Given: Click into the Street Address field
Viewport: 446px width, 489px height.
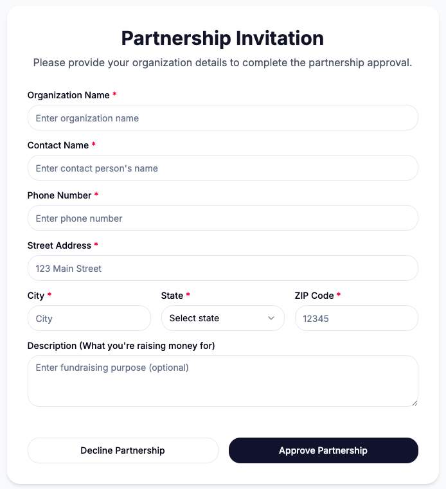Looking at the screenshot, I should tap(222, 269).
